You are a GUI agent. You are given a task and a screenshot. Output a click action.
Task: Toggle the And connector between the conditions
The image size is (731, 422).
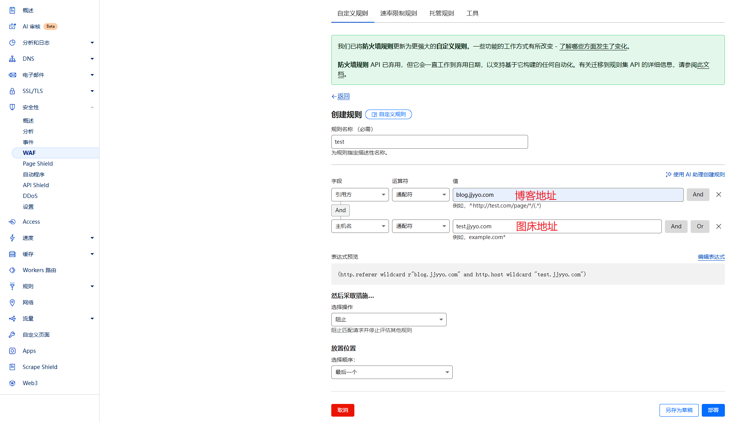340,210
